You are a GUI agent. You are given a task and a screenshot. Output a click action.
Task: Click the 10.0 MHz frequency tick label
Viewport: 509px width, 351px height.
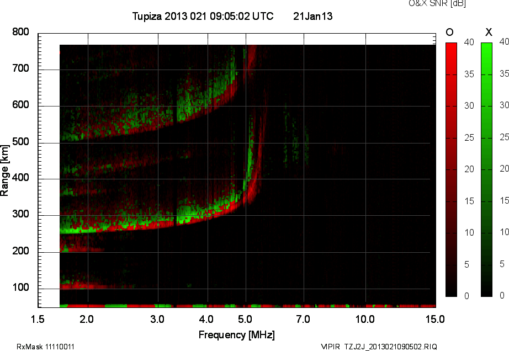coord(365,319)
